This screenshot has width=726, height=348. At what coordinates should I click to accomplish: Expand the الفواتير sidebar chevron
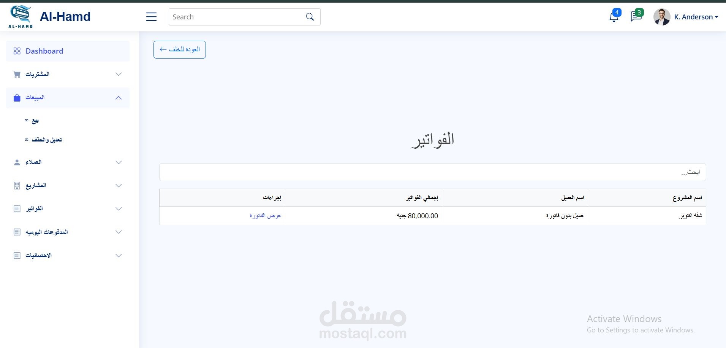(119, 209)
